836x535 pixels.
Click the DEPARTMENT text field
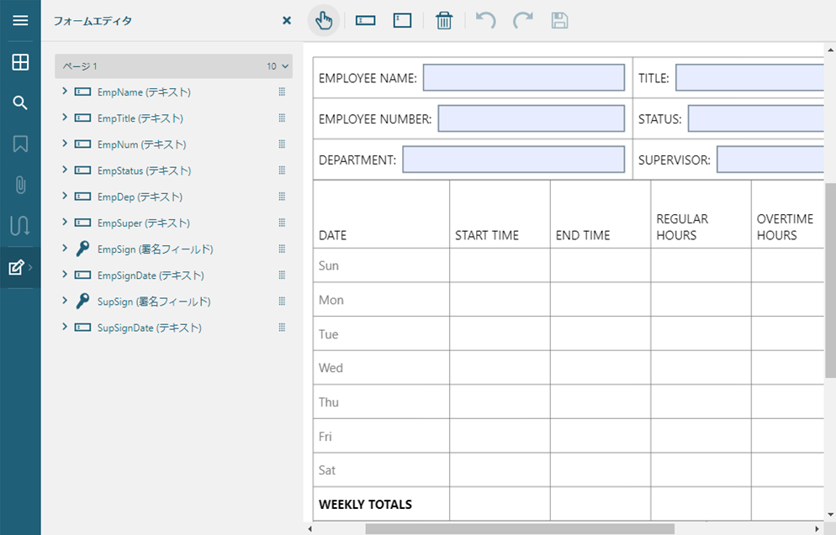pyautogui.click(x=513, y=160)
